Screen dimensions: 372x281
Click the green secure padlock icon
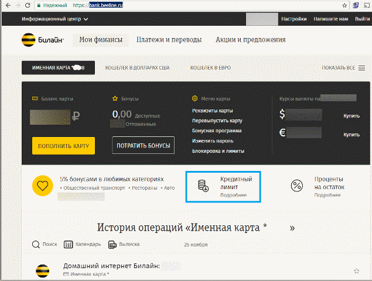pyautogui.click(x=39, y=5)
